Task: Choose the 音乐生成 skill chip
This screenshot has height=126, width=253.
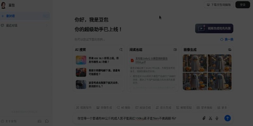Action: (164, 108)
